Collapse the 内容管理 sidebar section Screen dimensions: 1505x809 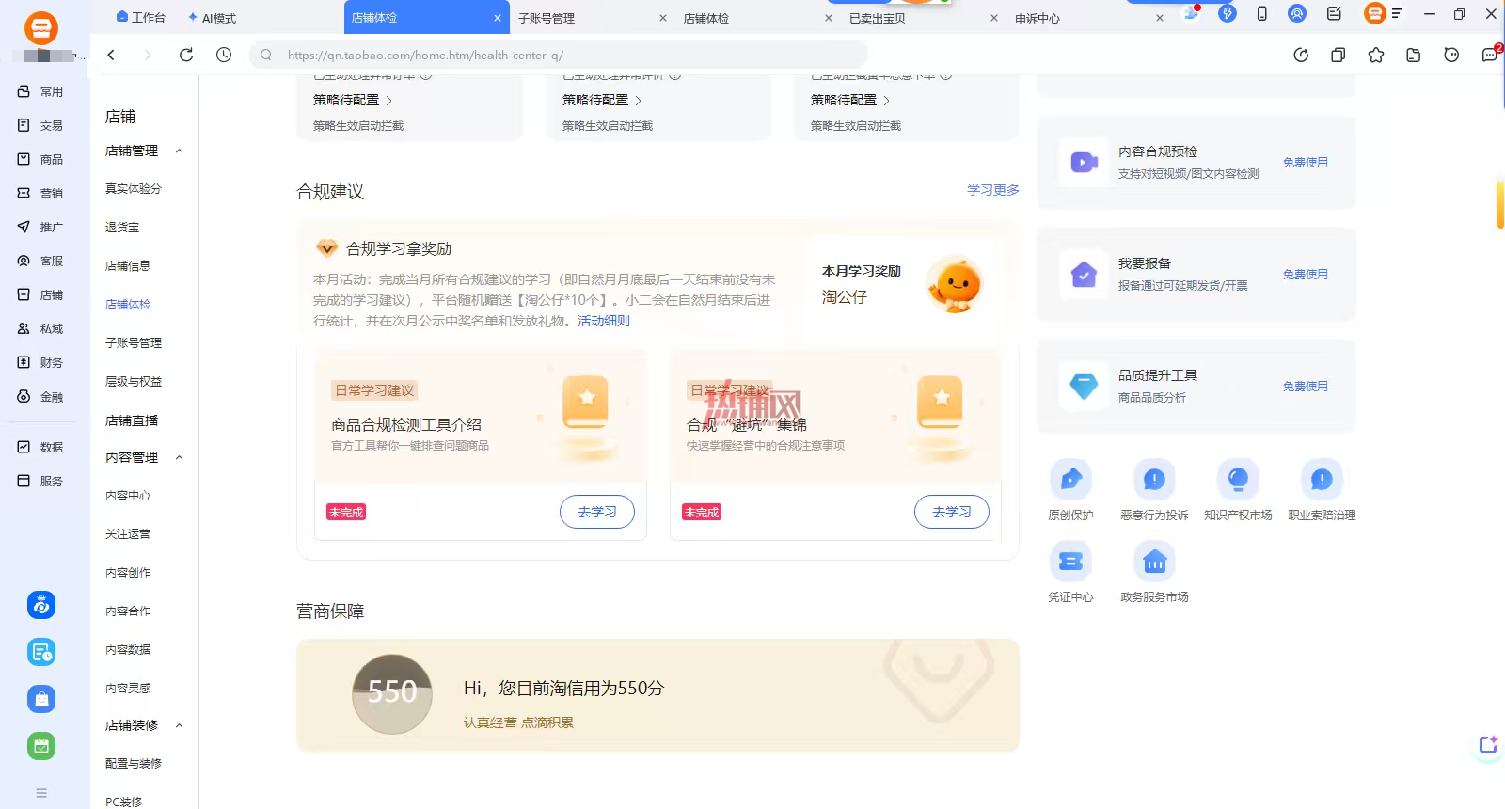(x=180, y=458)
